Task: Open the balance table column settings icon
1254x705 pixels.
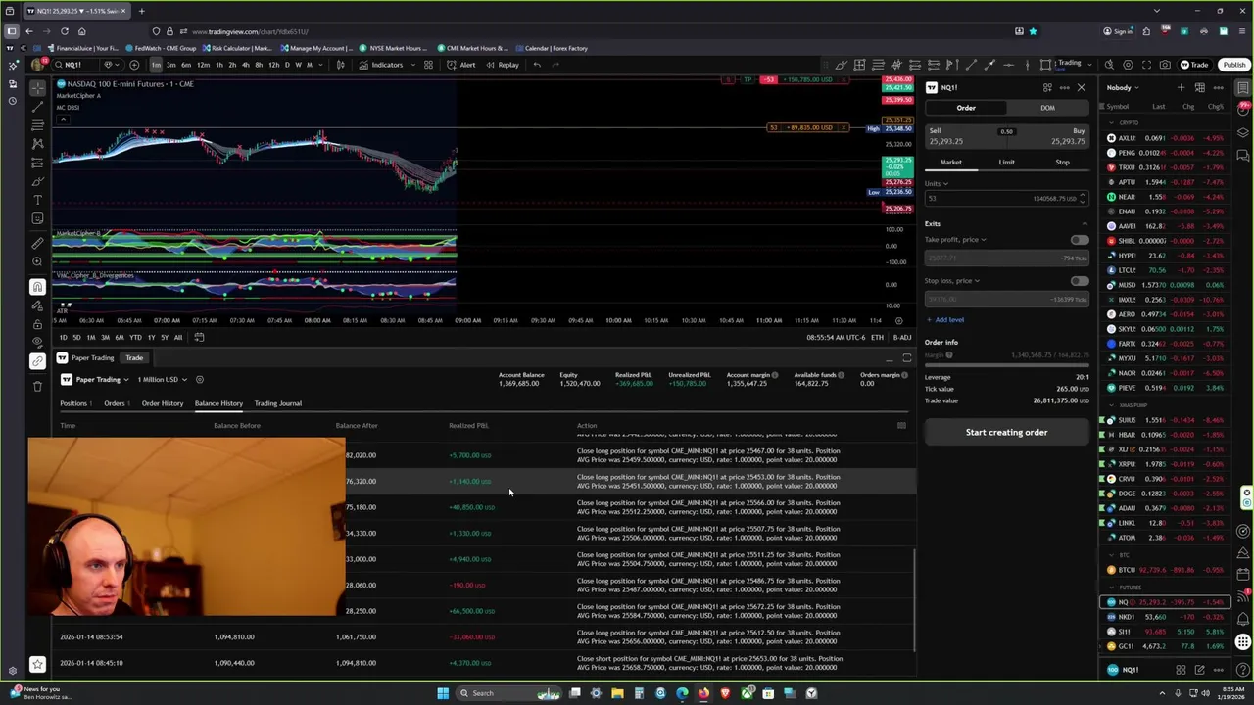Action: pos(901,426)
